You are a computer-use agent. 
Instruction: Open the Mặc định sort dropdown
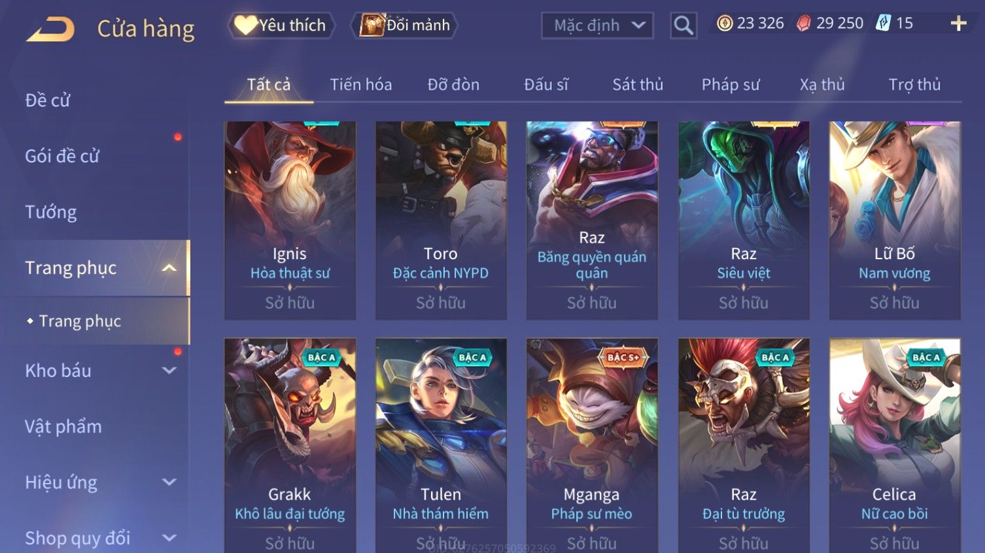pos(597,26)
